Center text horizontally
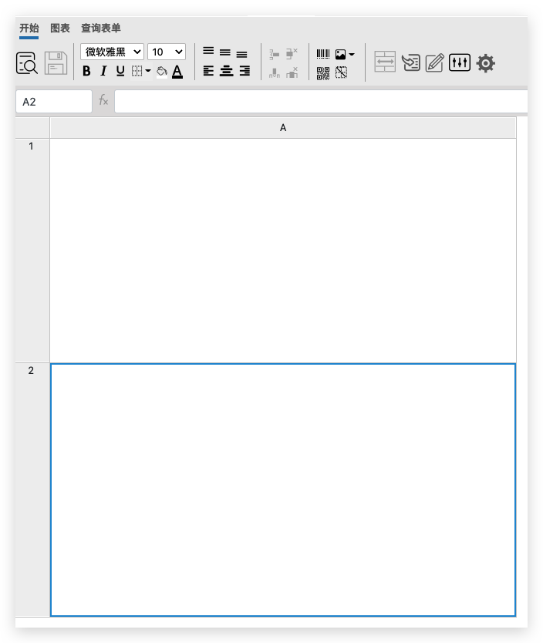This screenshot has width=543, height=643. pos(227,71)
